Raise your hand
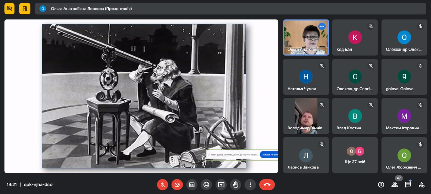The image size is (431, 194). tap(236, 185)
